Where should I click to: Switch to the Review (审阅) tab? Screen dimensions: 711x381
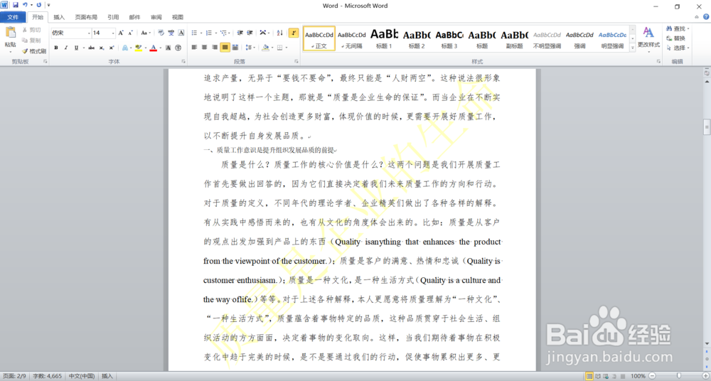(x=156, y=17)
